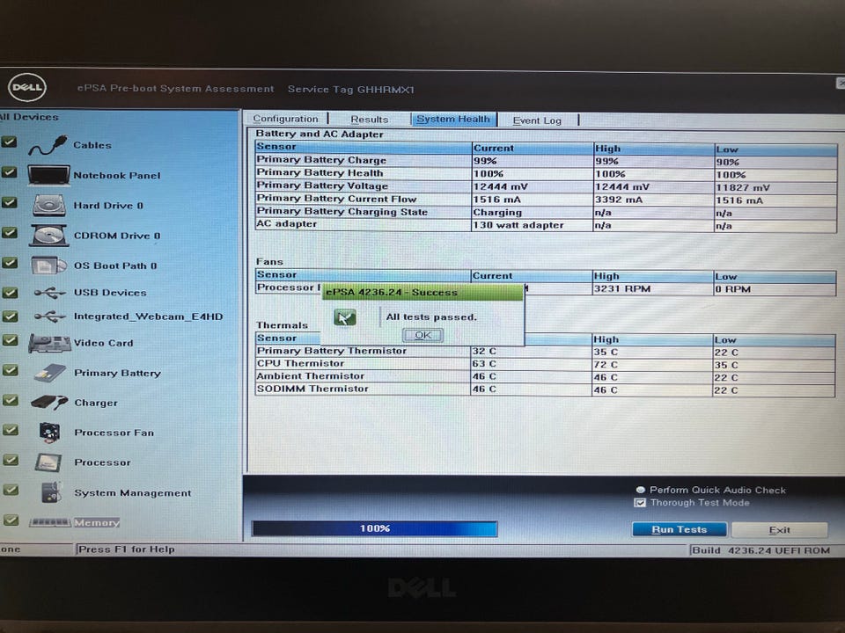Select Perform Quick Audio Check option
The image size is (845, 633).
pyautogui.click(x=640, y=490)
